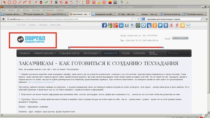This screenshot has width=210, height=118.
Task: Add page to favorites star icon
Action: 182,25
